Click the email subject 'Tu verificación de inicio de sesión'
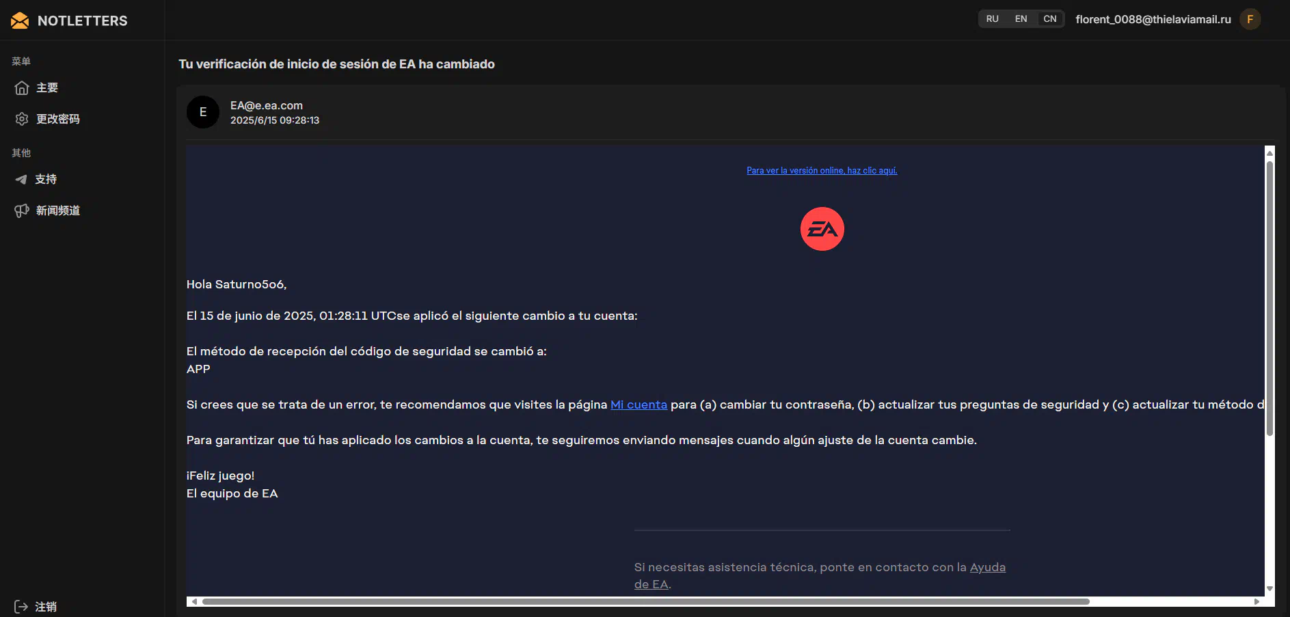This screenshot has width=1290, height=617. point(337,64)
